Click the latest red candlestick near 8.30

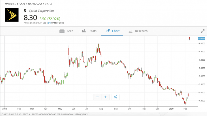point(190,39)
